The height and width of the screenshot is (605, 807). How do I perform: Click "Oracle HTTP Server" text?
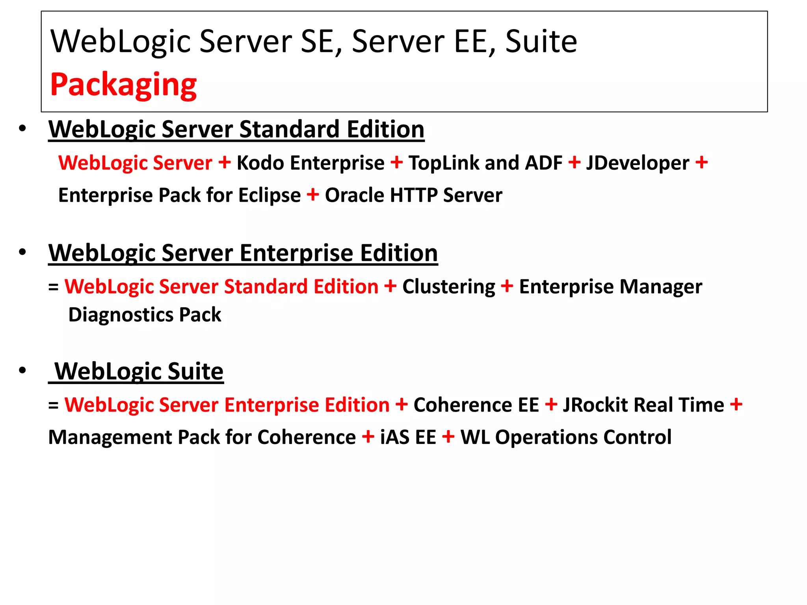click(x=414, y=195)
